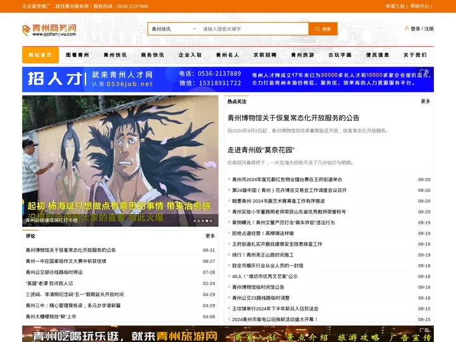Open news 第24届中国（青州）花卉博览交易会
The height and width of the screenshot is (342, 456).
(x=289, y=191)
